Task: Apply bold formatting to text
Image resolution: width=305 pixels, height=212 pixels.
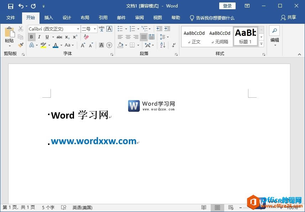Action: [31, 37]
